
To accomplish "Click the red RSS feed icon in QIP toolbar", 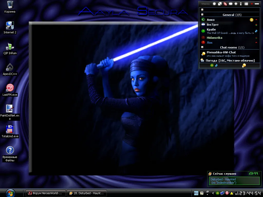I will tap(225, 4).
